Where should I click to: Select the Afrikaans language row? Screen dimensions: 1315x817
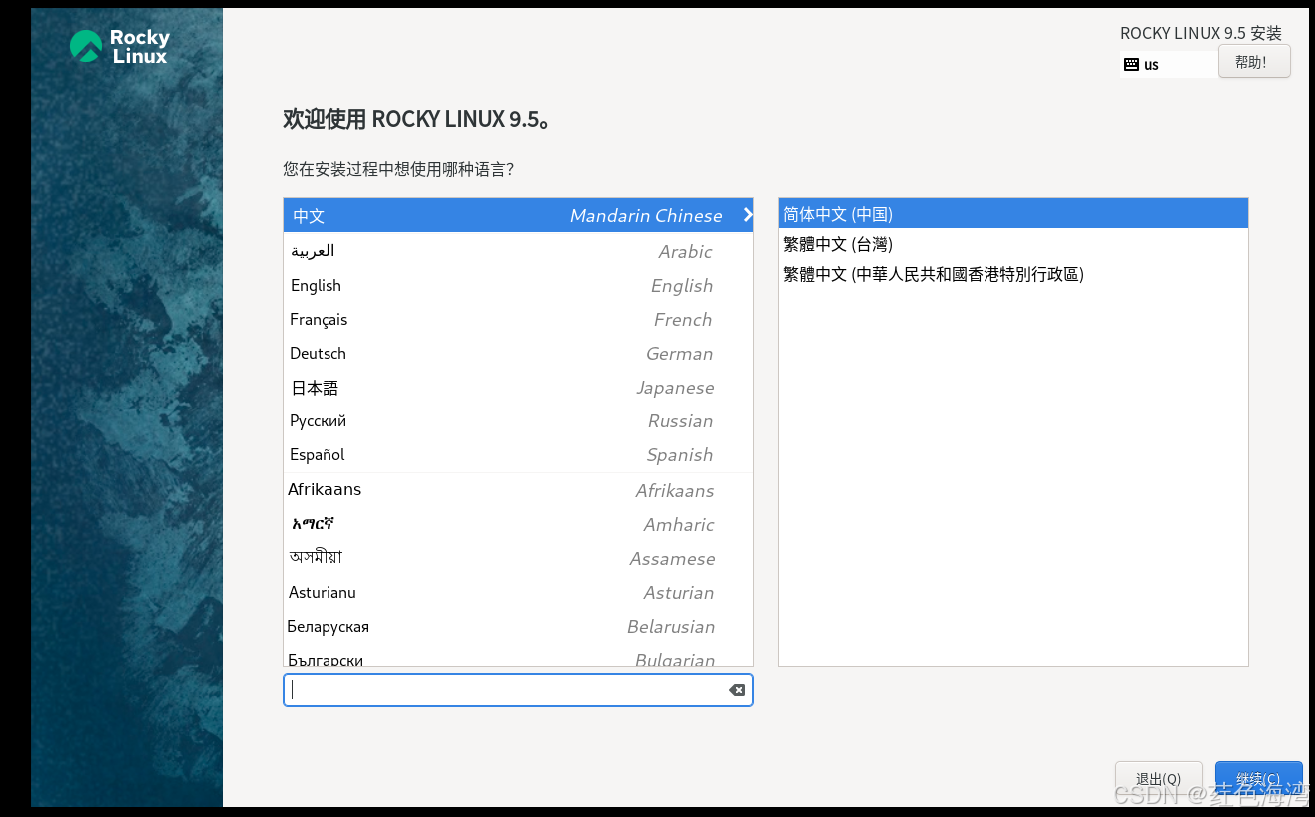[517, 490]
